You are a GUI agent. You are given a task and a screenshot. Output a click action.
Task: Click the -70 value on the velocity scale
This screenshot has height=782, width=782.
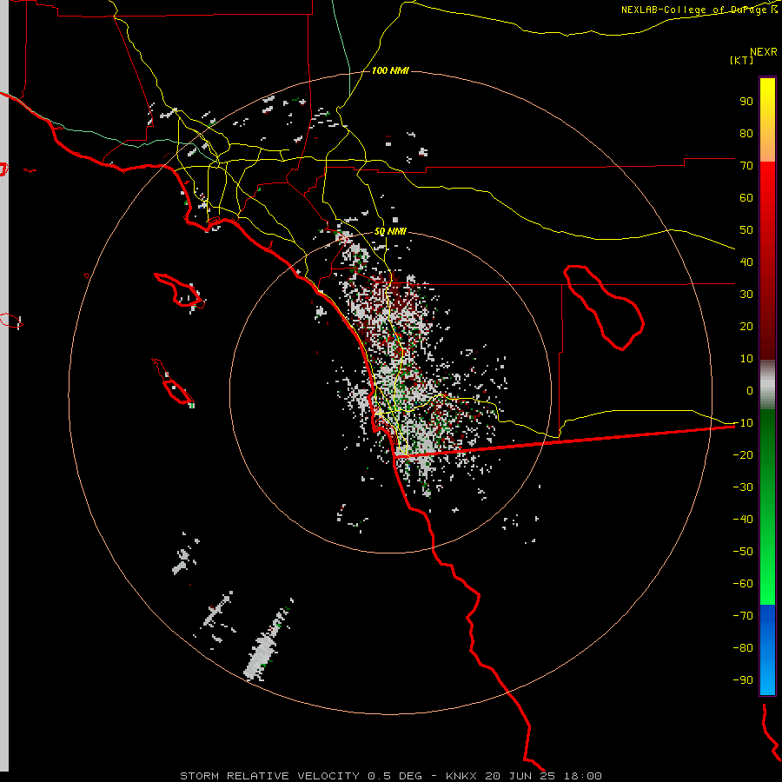[x=743, y=616]
